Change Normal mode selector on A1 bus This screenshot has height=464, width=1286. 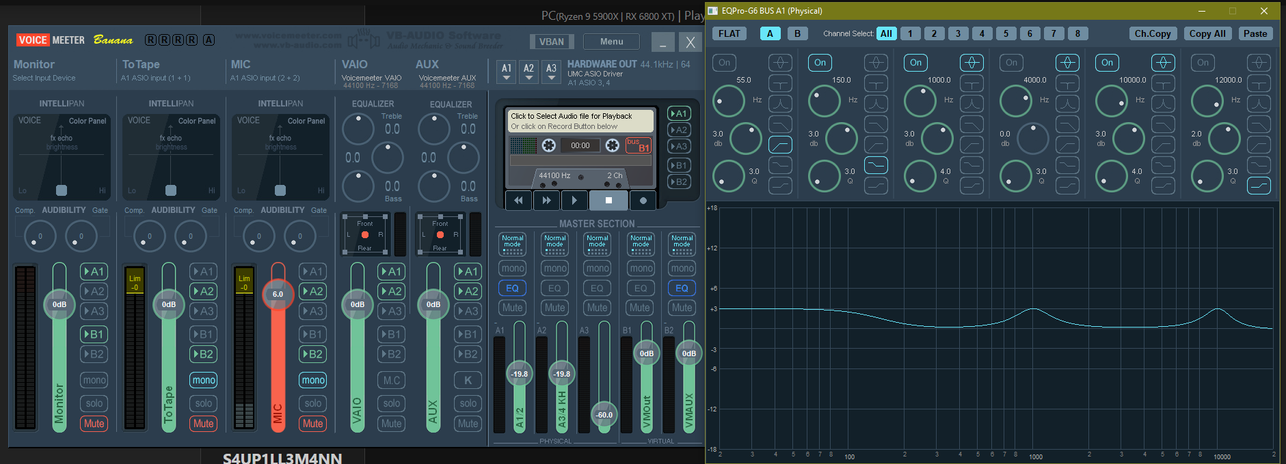512,244
